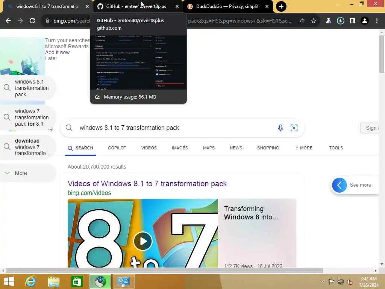The image size is (385, 289).
Task: Bookmark the page with the star icon
Action: (x=314, y=21)
